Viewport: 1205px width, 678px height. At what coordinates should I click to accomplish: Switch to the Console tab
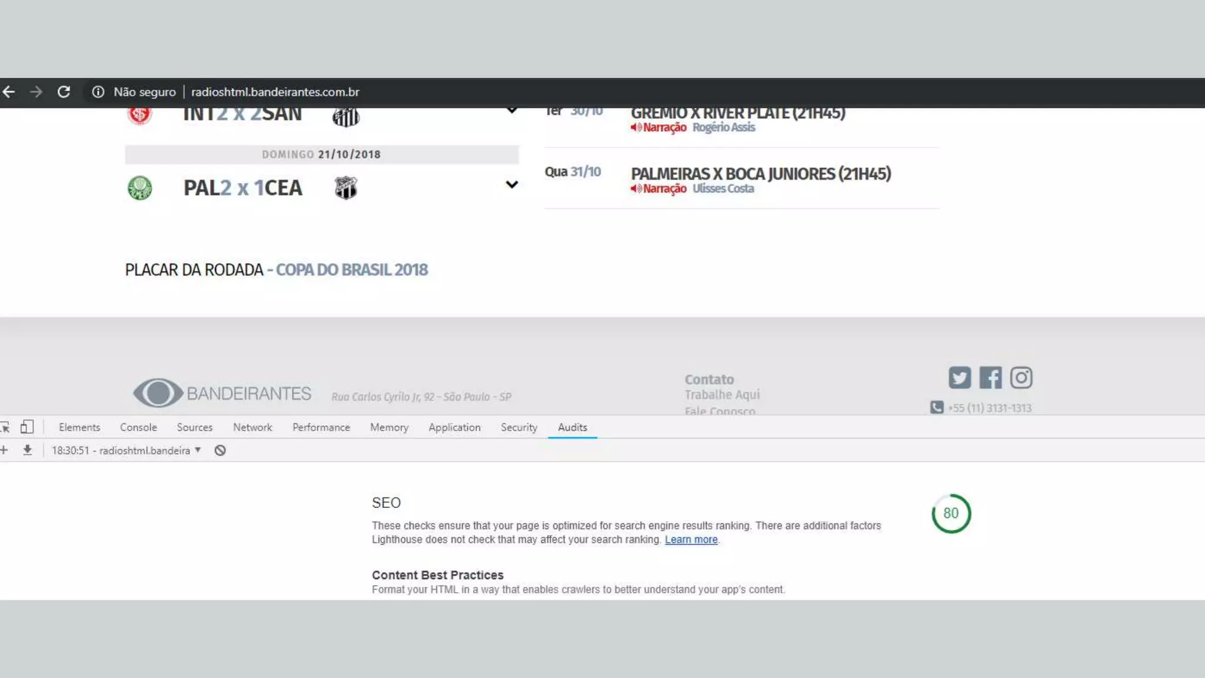point(138,427)
